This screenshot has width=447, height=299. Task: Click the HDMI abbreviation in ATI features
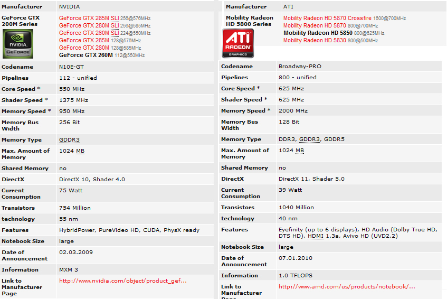click(315, 236)
